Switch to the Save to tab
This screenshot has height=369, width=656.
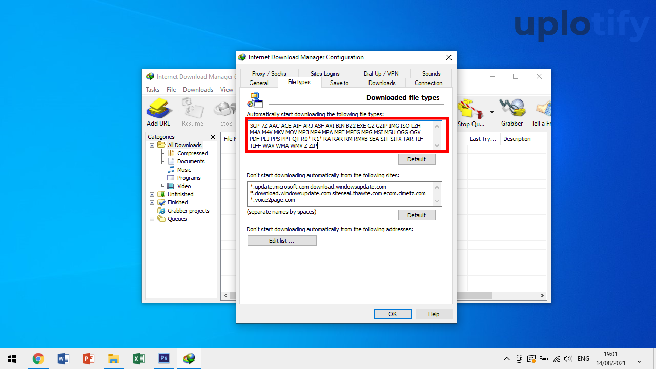[x=339, y=83]
